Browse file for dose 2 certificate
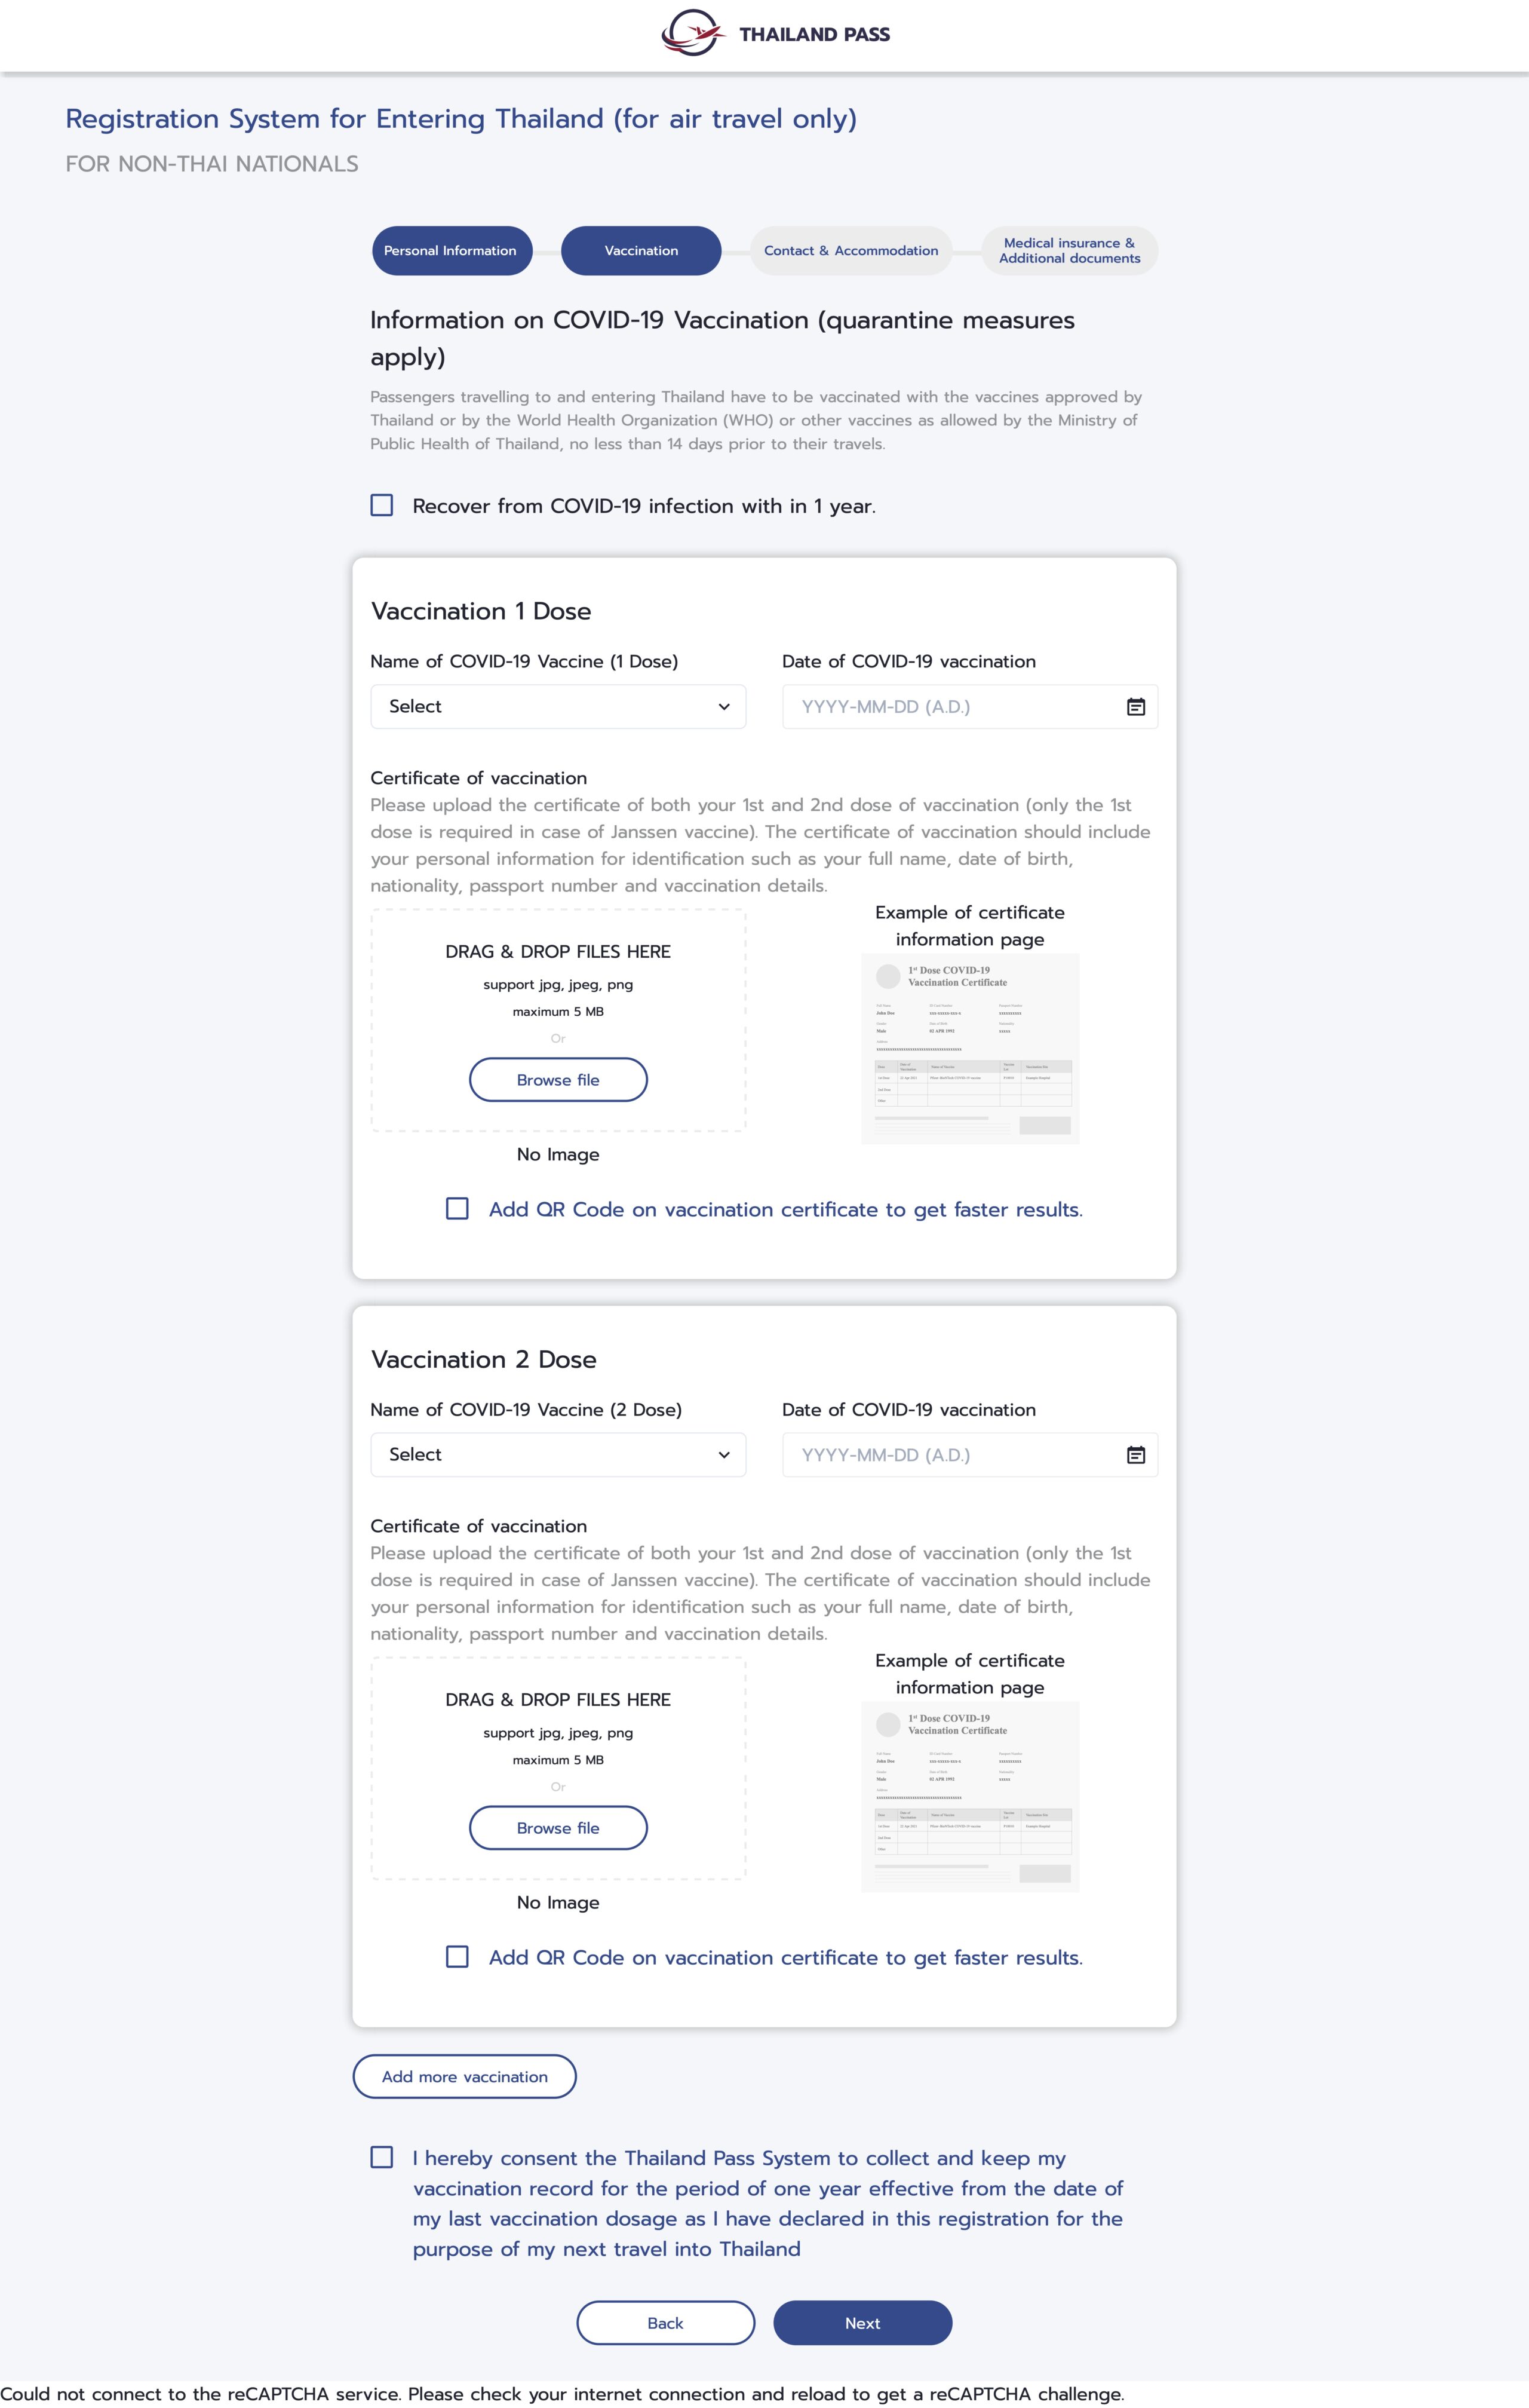Image resolution: width=1529 pixels, height=2408 pixels. coord(558,1828)
